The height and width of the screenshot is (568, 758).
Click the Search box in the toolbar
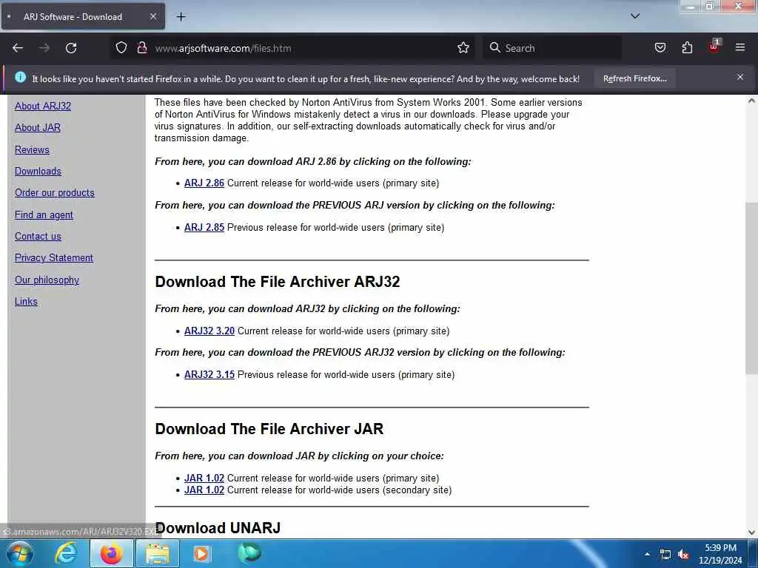click(552, 48)
